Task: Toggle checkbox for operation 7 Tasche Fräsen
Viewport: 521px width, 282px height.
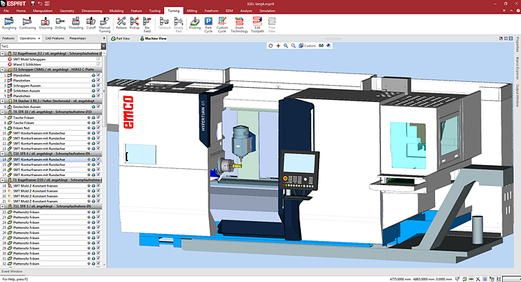Action: tap(98, 118)
